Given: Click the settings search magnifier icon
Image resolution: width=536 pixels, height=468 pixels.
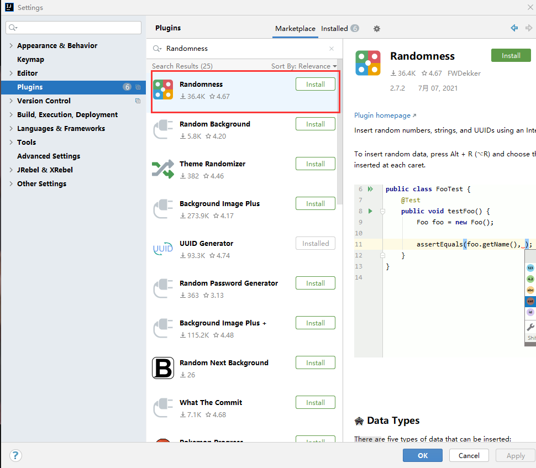Looking at the screenshot, I should 13,27.
